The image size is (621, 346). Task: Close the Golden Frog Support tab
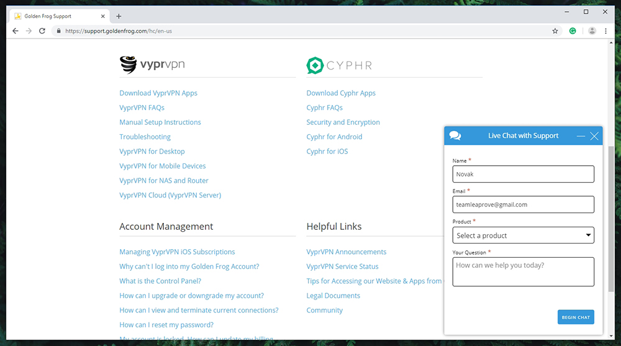point(103,16)
